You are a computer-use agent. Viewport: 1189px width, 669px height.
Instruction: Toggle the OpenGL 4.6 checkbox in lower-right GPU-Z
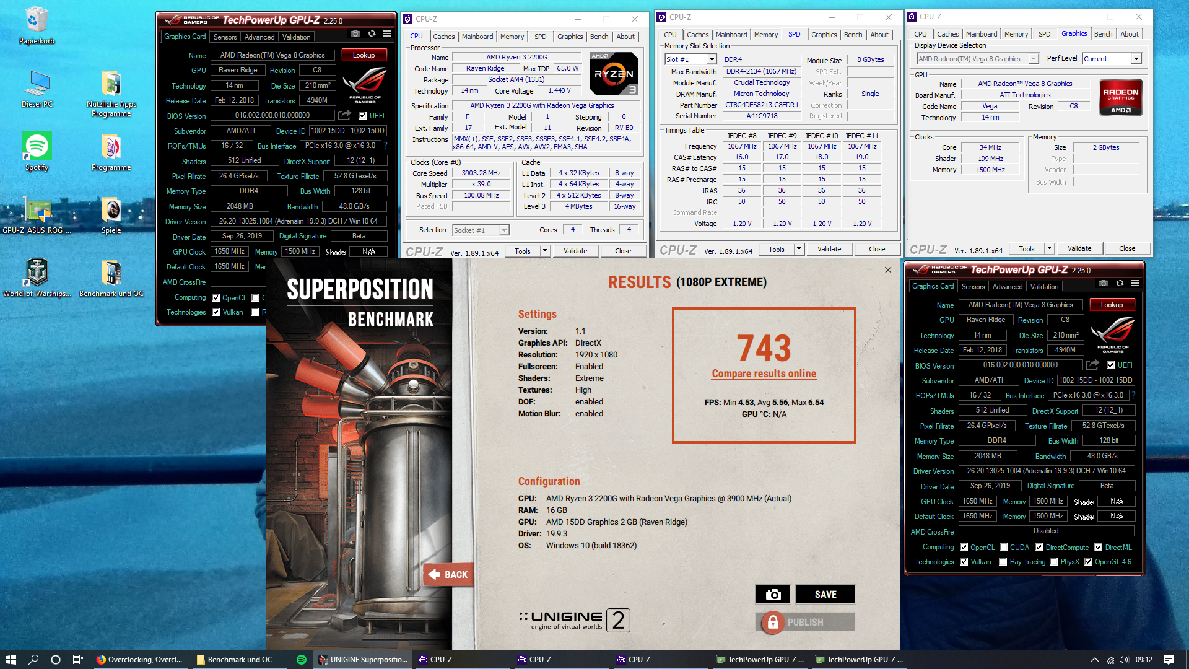click(x=1088, y=562)
